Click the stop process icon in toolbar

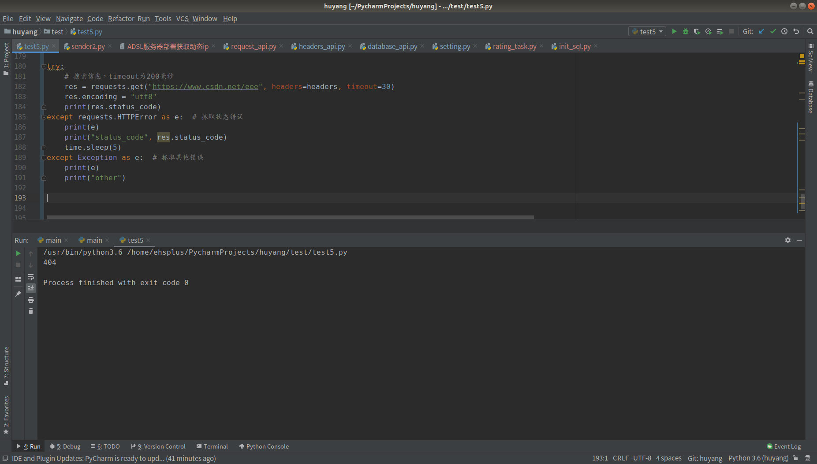click(x=732, y=31)
